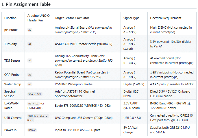The height and width of the screenshot is (138, 198).
Task: Select the 'SDA / SCL' pin code label
Action: (x=35, y=94)
